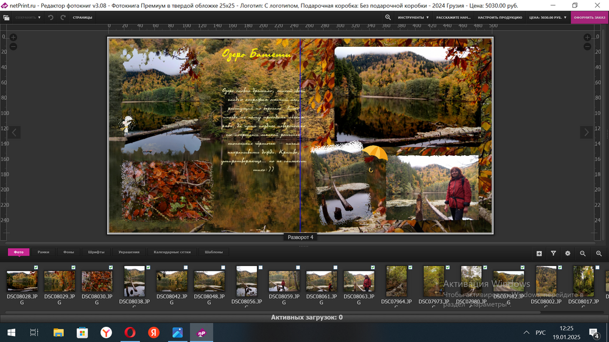
Task: Open File Explorer from the taskbar
Action: [x=58, y=333]
